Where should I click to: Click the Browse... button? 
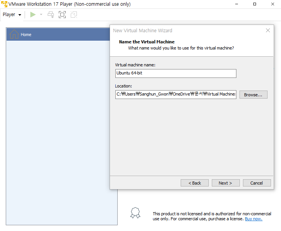pyautogui.click(x=253, y=95)
